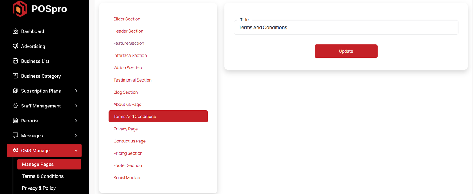Image resolution: width=473 pixels, height=194 pixels.
Task: Expand the Reports submenu arrow
Action: [76, 121]
